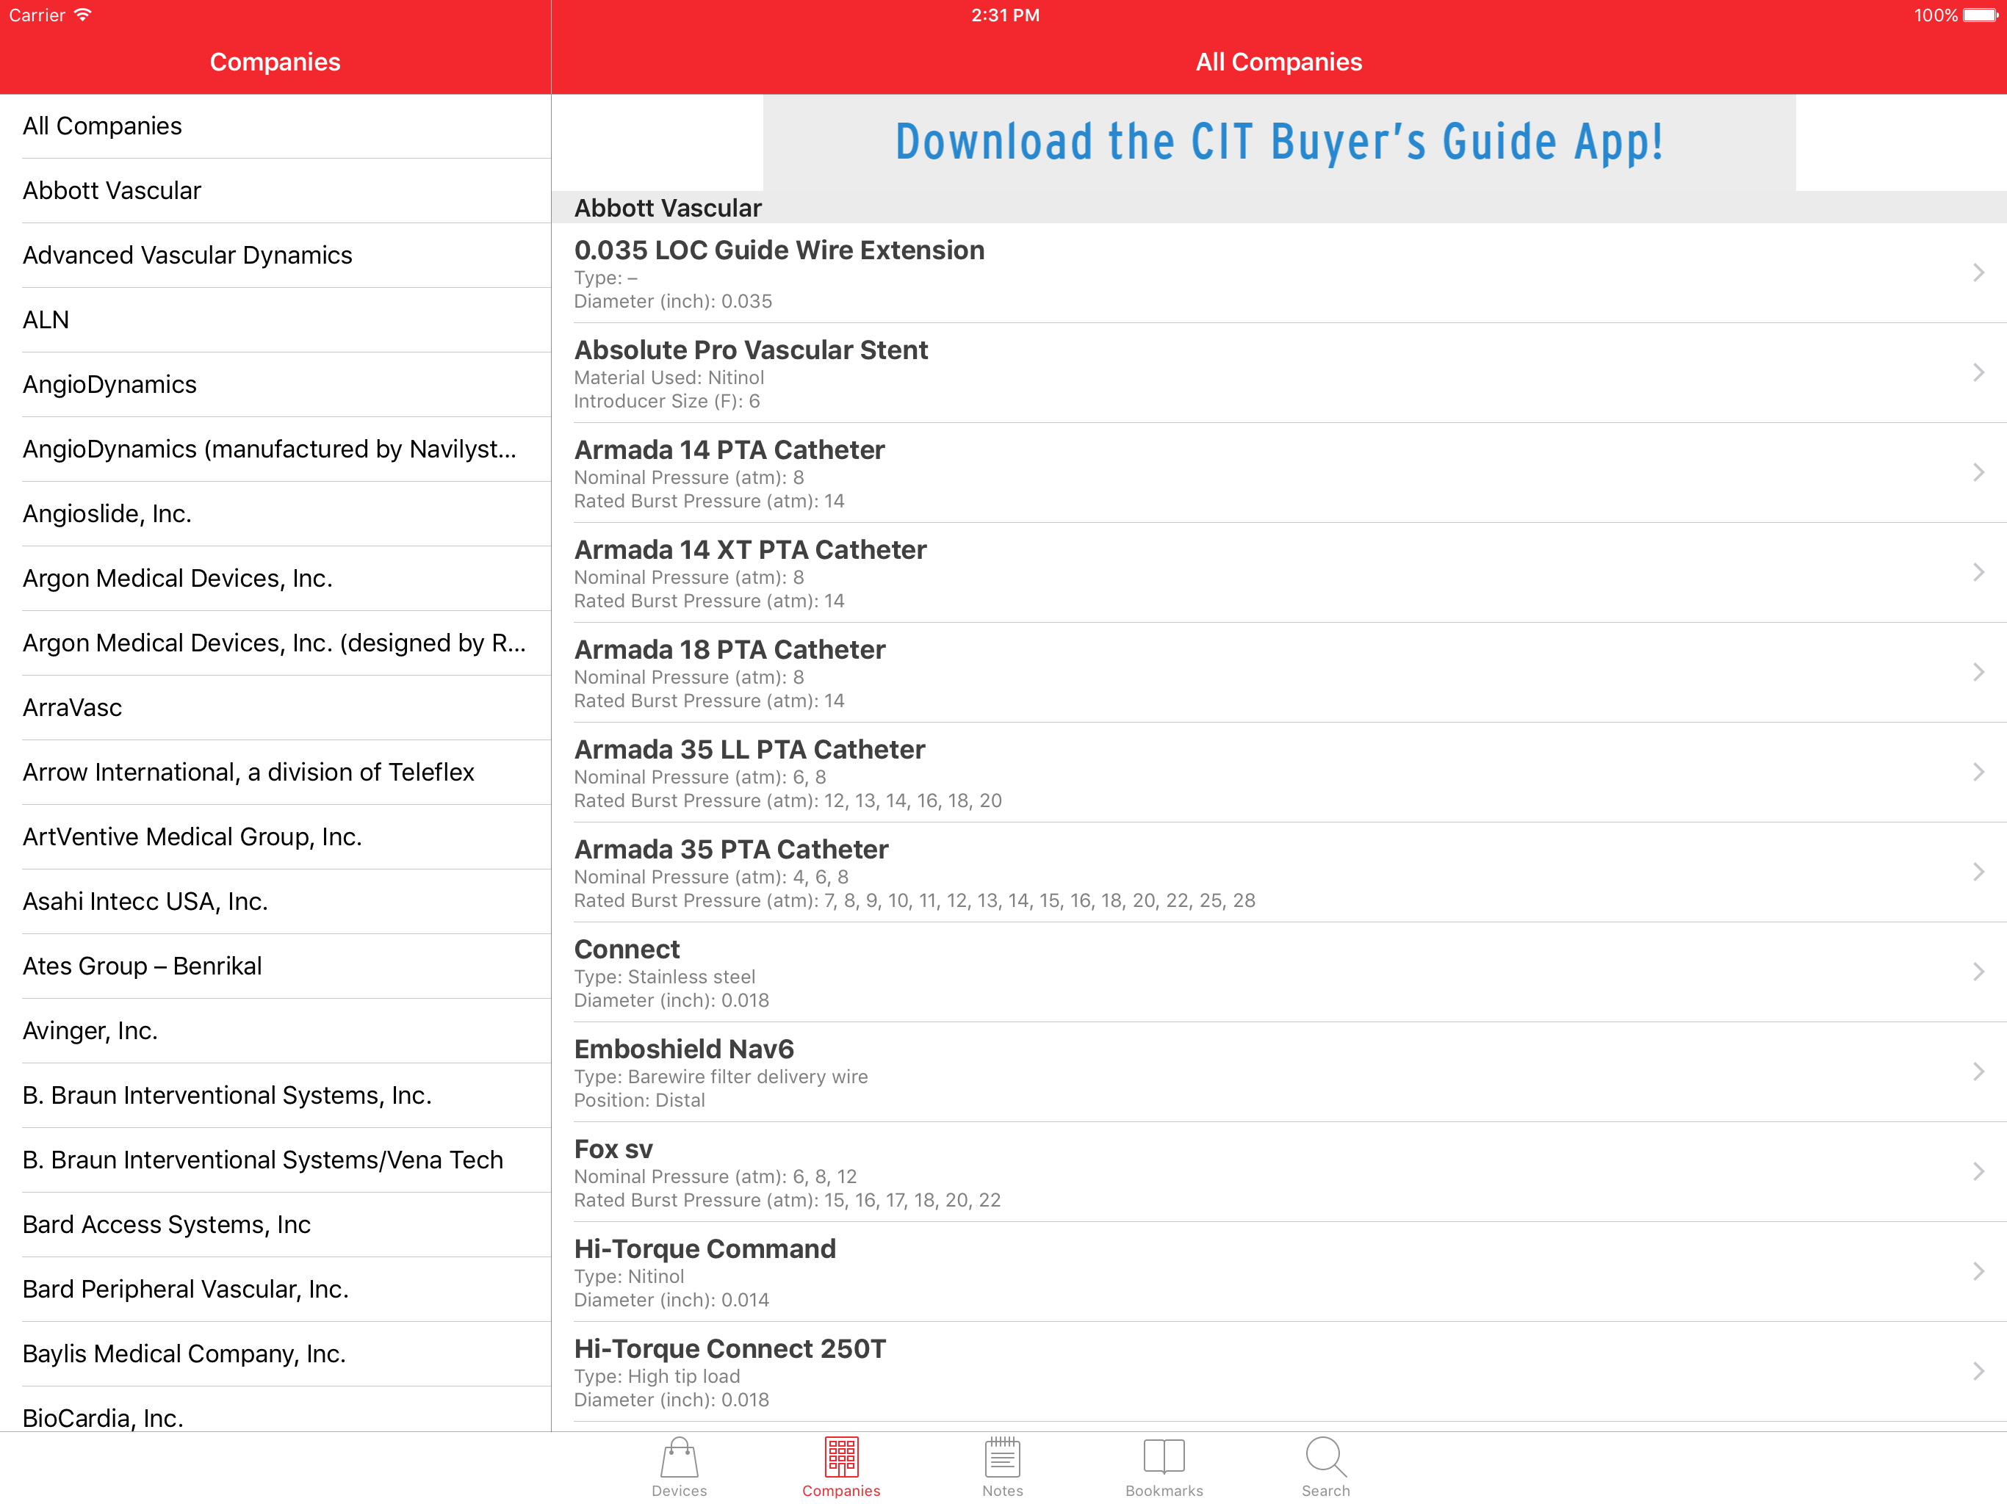Viewport: 2007px width, 1504px height.
Task: Select the Companies grid icon tab
Action: point(841,1457)
